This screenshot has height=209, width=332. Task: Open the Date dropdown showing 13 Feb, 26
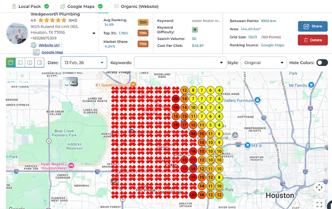(84, 62)
